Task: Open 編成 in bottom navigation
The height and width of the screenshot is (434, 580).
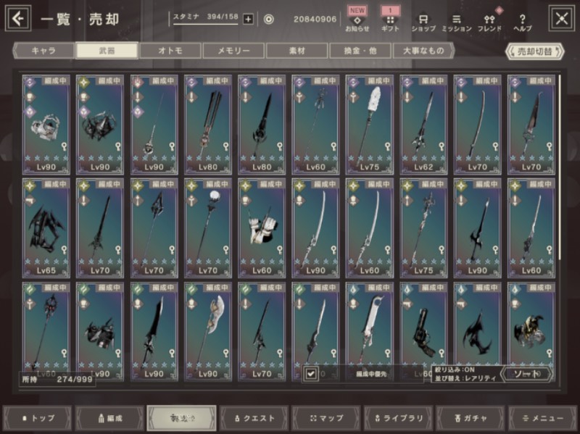Action: (109, 418)
